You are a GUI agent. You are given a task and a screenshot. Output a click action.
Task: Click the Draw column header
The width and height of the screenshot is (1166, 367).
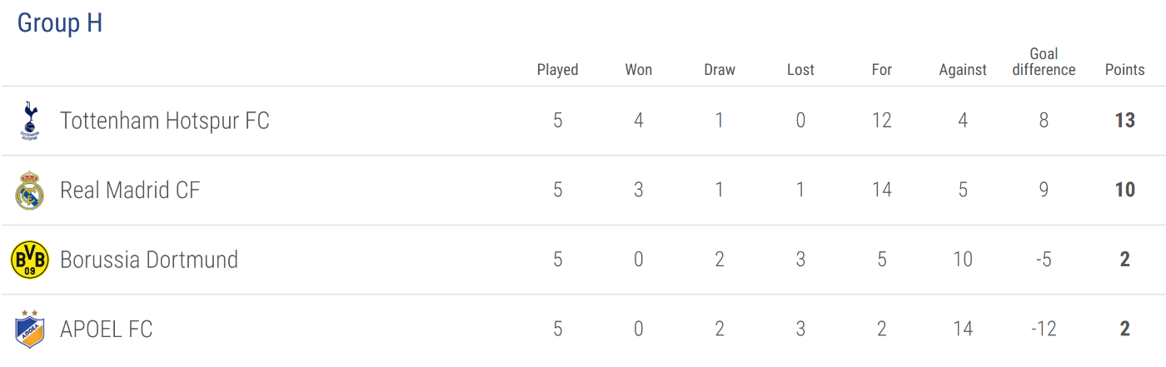click(x=720, y=70)
